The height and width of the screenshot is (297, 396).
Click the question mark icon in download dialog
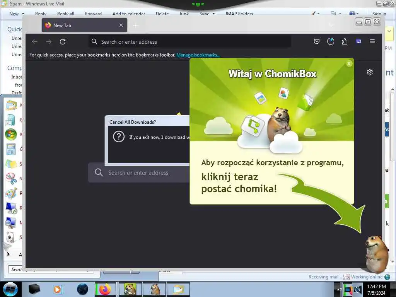pyautogui.click(x=119, y=137)
